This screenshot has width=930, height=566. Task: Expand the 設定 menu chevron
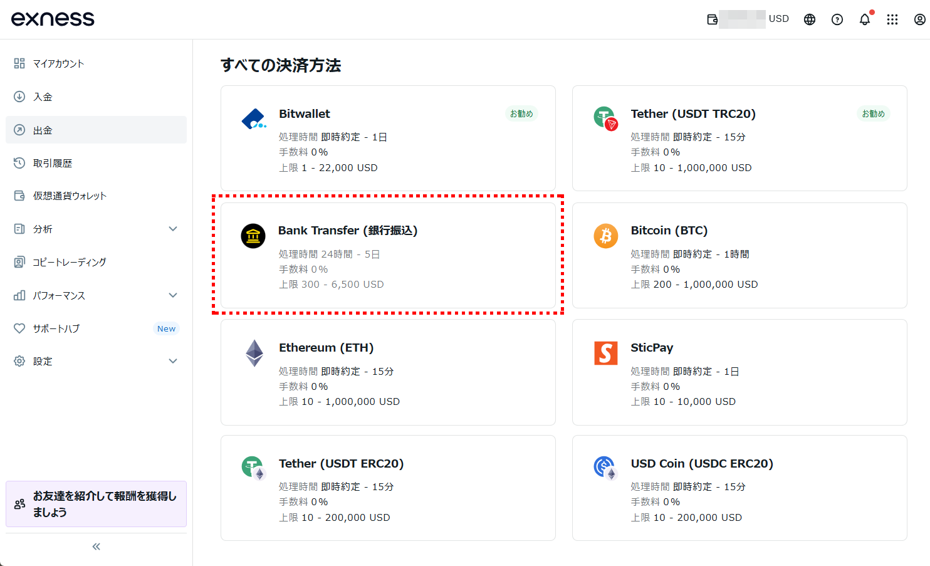click(x=173, y=361)
